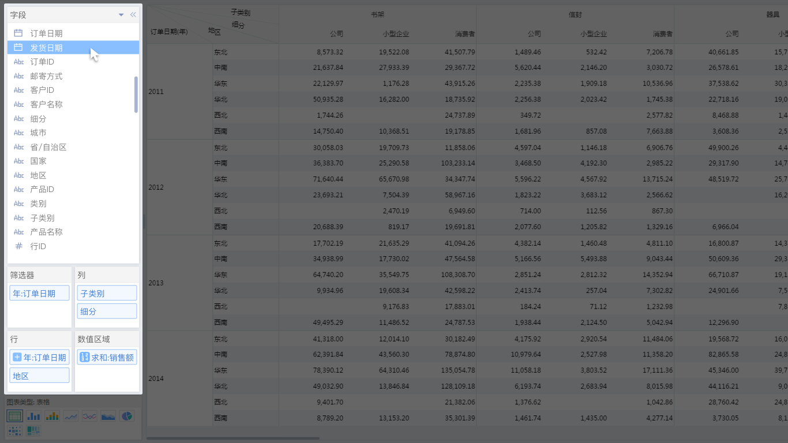Click the 行ID numeric field

click(x=38, y=246)
